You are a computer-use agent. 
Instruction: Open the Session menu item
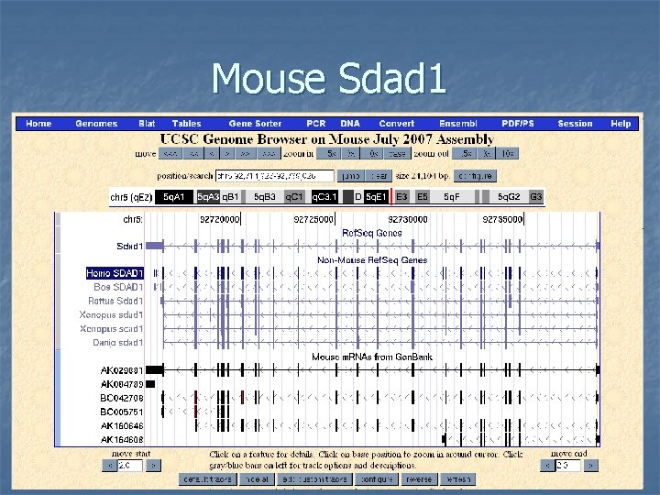pos(575,124)
